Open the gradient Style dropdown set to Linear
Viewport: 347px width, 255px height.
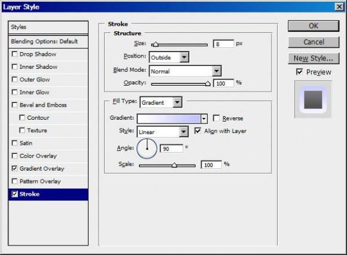[x=163, y=132]
